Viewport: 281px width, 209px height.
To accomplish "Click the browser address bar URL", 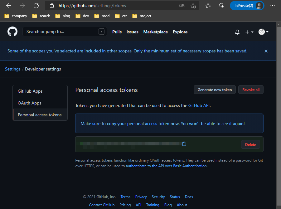I will (92, 6).
